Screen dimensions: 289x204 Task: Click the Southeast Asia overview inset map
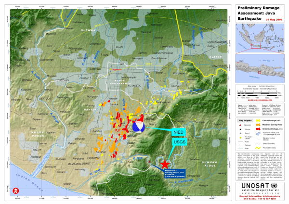point(260,38)
